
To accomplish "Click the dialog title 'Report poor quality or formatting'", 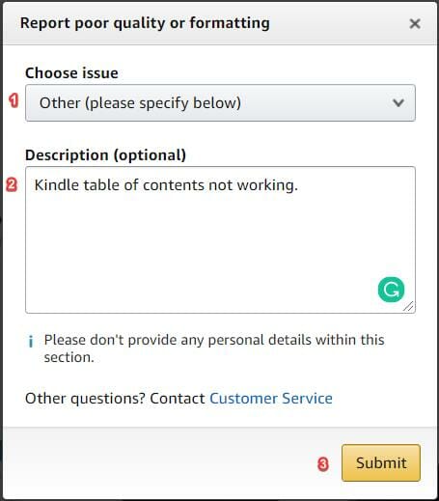I will pyautogui.click(x=145, y=23).
